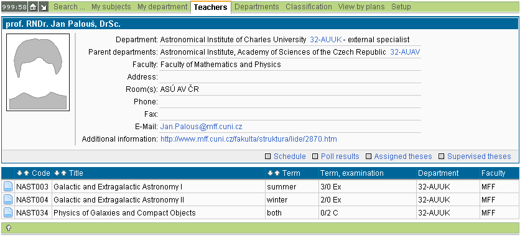Open the Classification tab
The height and width of the screenshot is (236, 520).
309,7
